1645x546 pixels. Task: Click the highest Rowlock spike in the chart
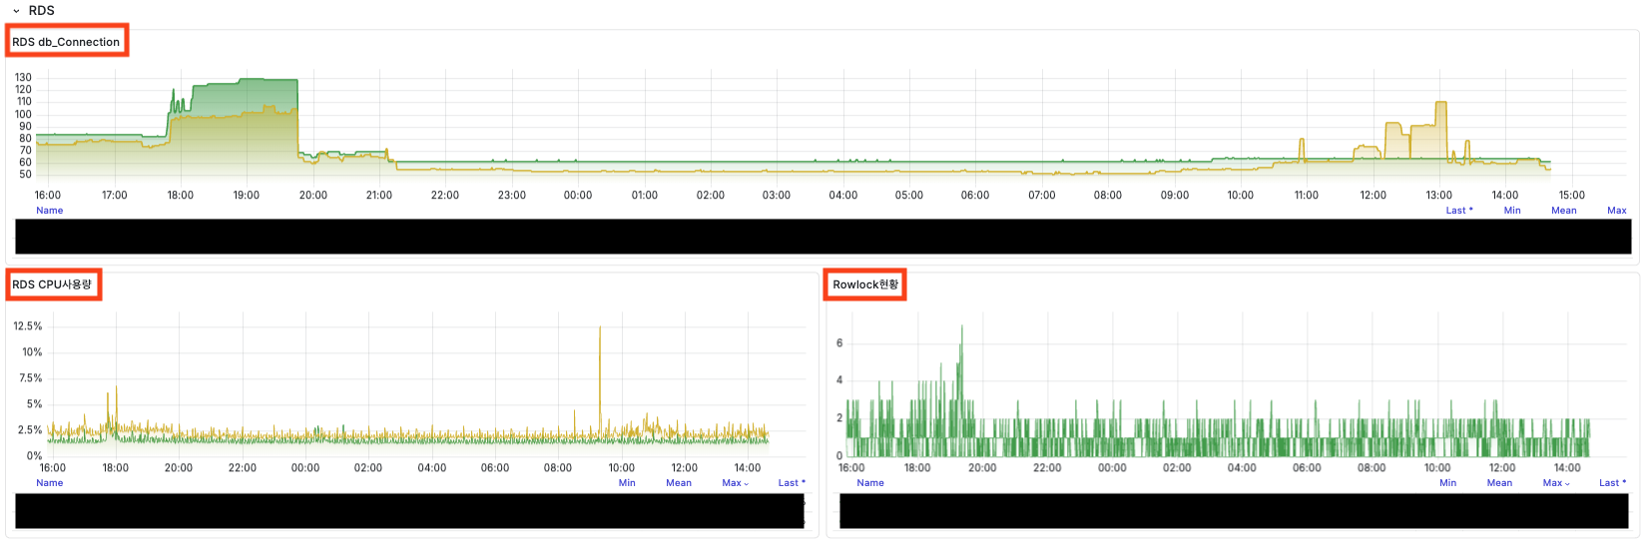[961, 327]
